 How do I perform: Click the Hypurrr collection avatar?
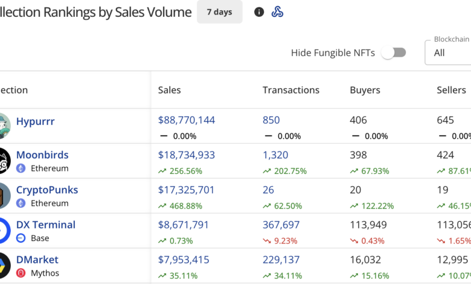[4, 126]
